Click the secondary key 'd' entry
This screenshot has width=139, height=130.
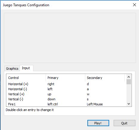pos(88,84)
